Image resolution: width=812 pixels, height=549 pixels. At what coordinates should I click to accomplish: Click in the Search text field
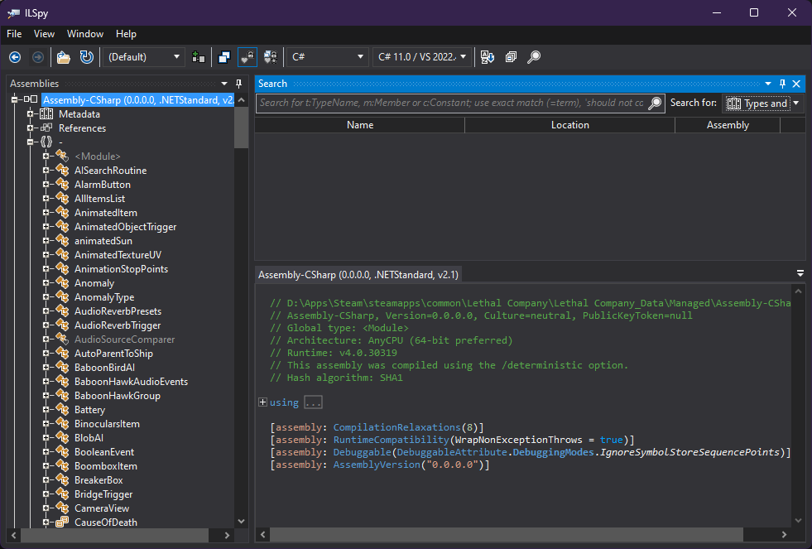pyautogui.click(x=451, y=104)
